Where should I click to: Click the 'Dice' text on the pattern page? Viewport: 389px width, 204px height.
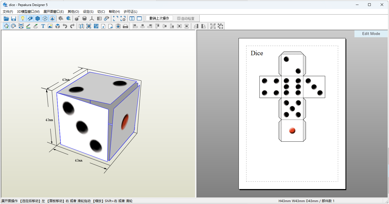(257, 53)
